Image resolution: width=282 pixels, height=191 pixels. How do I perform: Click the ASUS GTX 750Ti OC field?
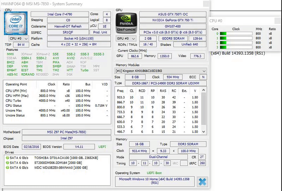[x=173, y=14]
